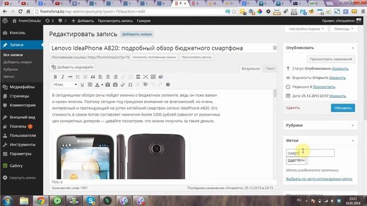The image size is (367, 206).
Task: Open Chrome from Windows taskbar
Action: (41, 201)
